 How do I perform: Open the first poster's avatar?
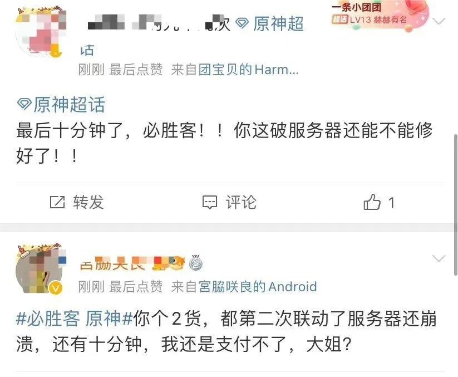tap(41, 32)
